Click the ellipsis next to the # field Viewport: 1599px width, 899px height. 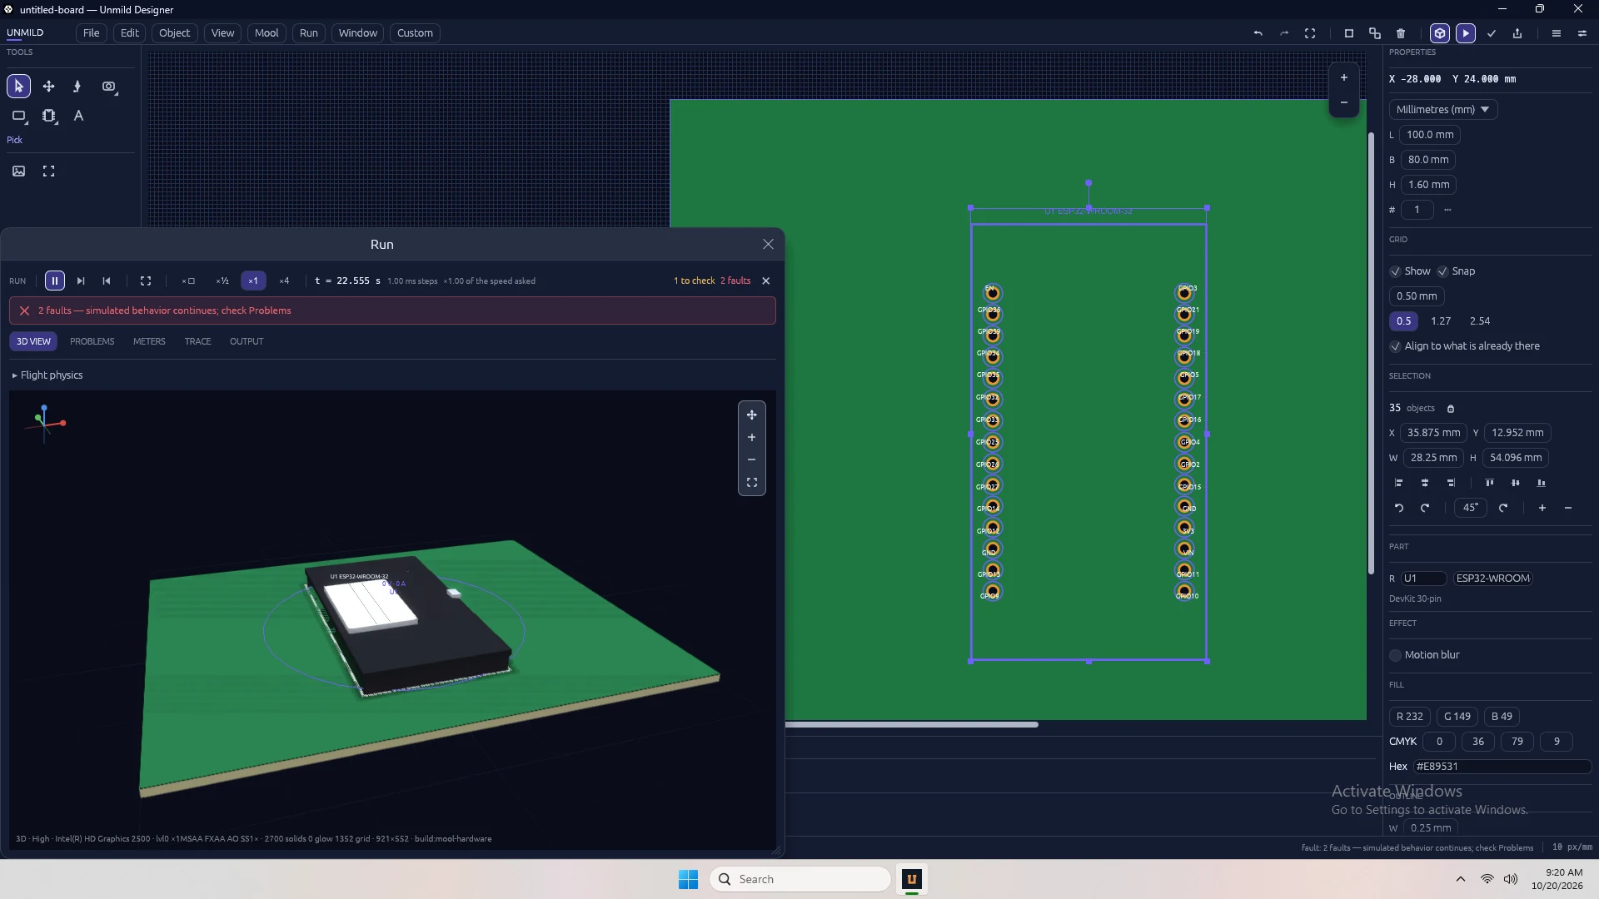[1447, 210]
